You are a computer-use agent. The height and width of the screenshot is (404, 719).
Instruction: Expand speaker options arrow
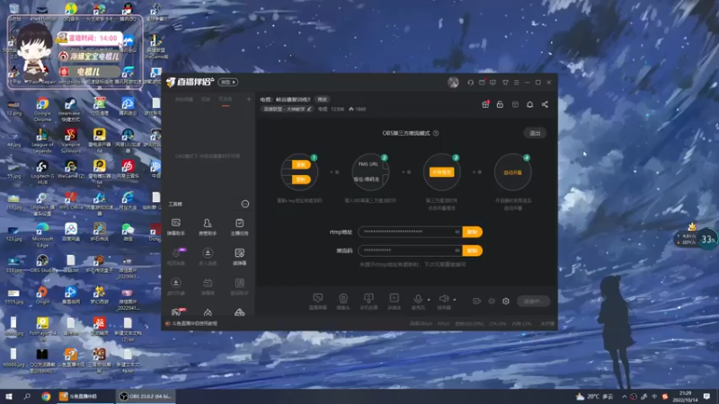tap(455, 300)
